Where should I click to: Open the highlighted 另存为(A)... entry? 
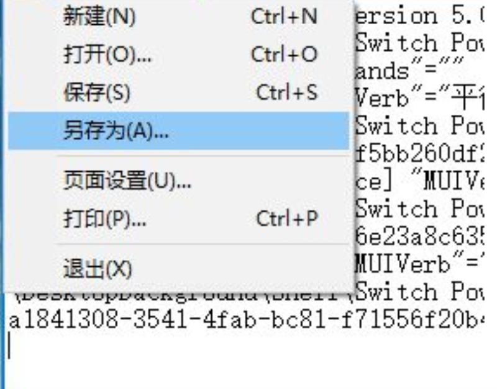178,131
